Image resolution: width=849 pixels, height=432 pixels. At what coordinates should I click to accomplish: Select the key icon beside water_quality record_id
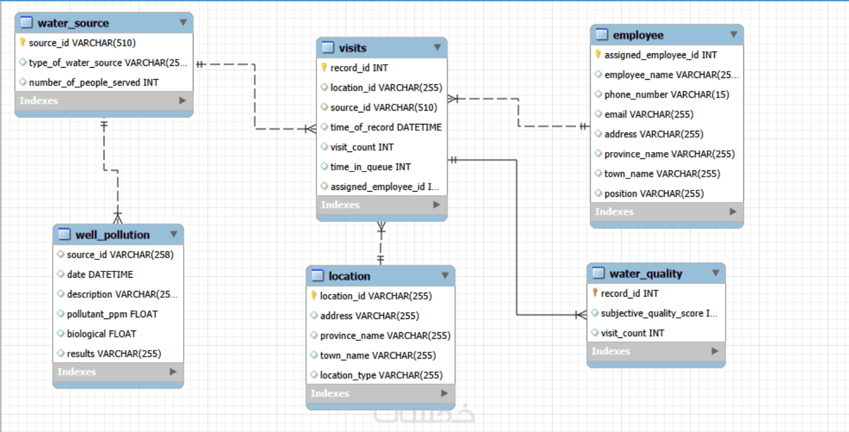pyautogui.click(x=595, y=293)
